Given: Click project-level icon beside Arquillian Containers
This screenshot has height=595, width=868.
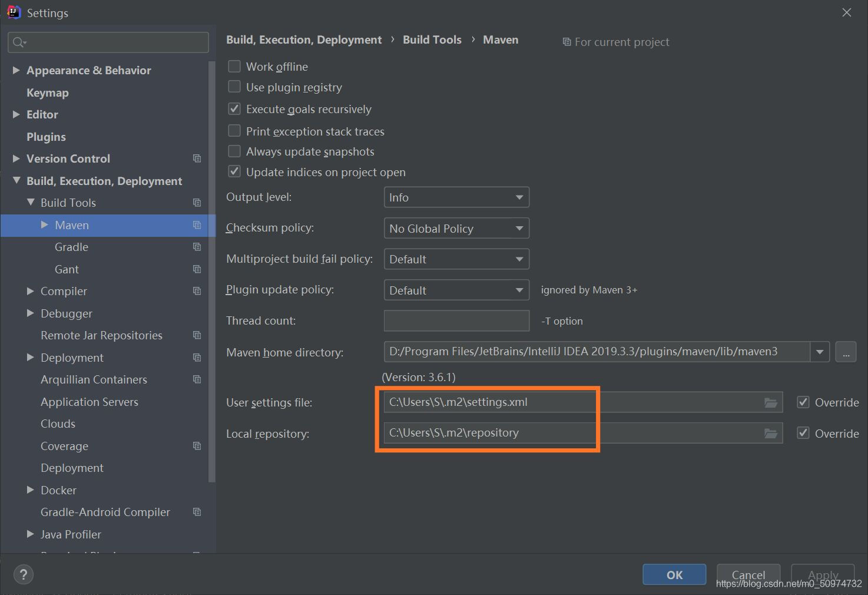Looking at the screenshot, I should (x=197, y=379).
